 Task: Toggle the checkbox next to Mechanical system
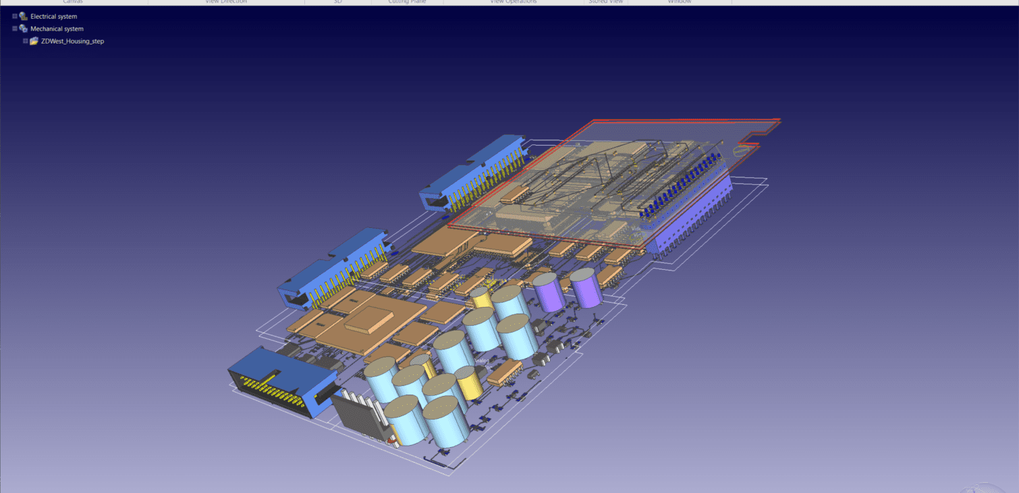point(14,28)
